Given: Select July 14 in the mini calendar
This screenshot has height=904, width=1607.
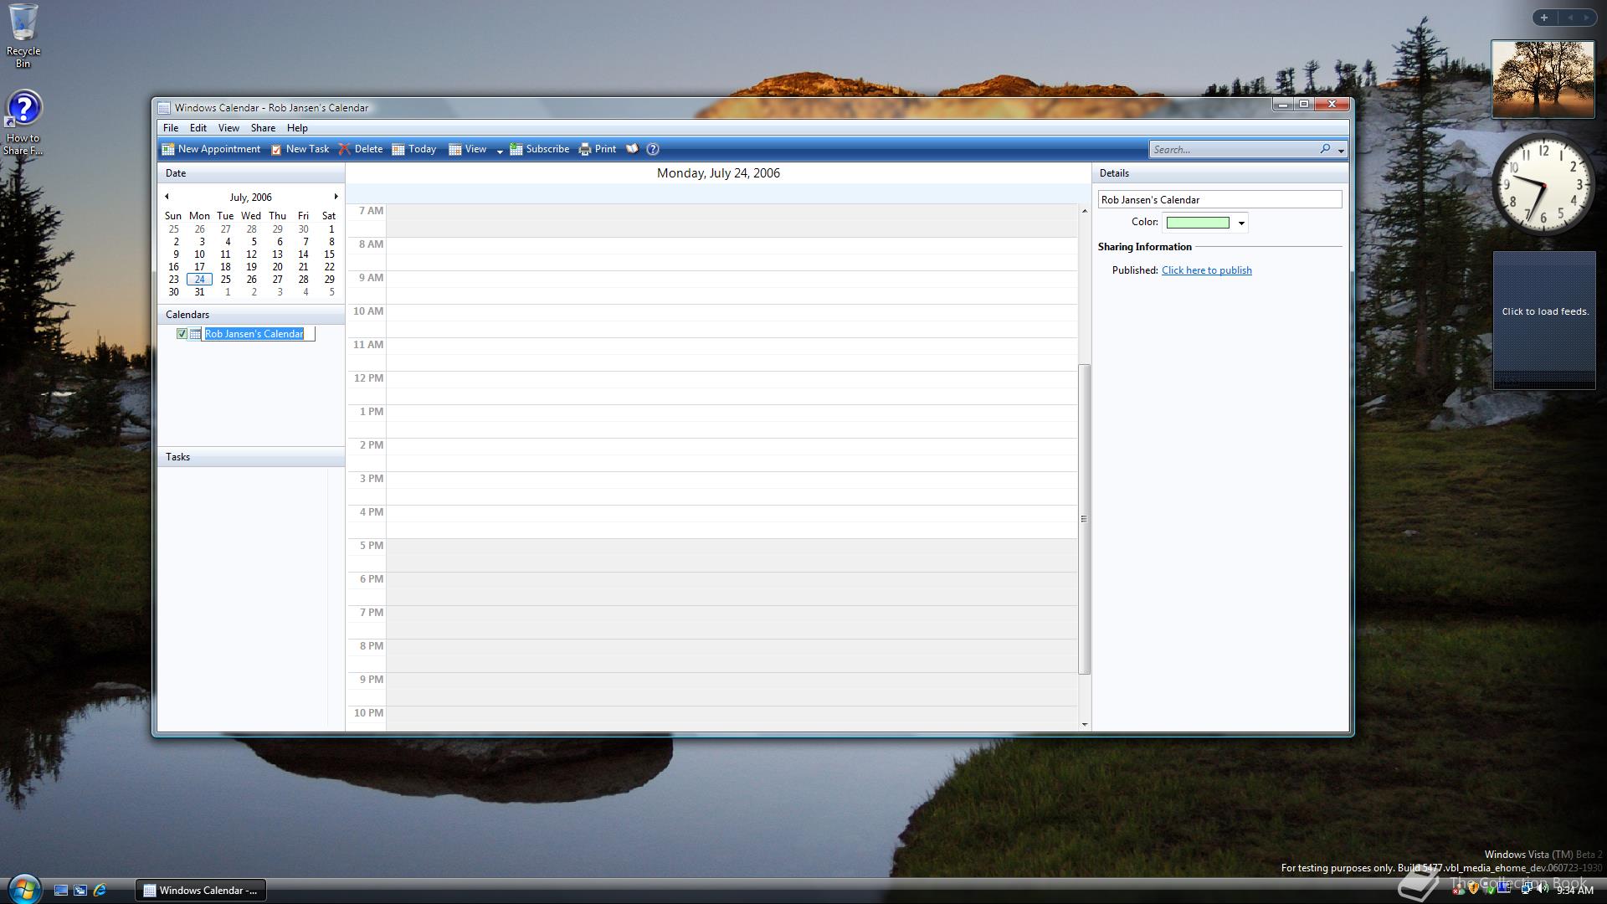Looking at the screenshot, I should point(303,254).
